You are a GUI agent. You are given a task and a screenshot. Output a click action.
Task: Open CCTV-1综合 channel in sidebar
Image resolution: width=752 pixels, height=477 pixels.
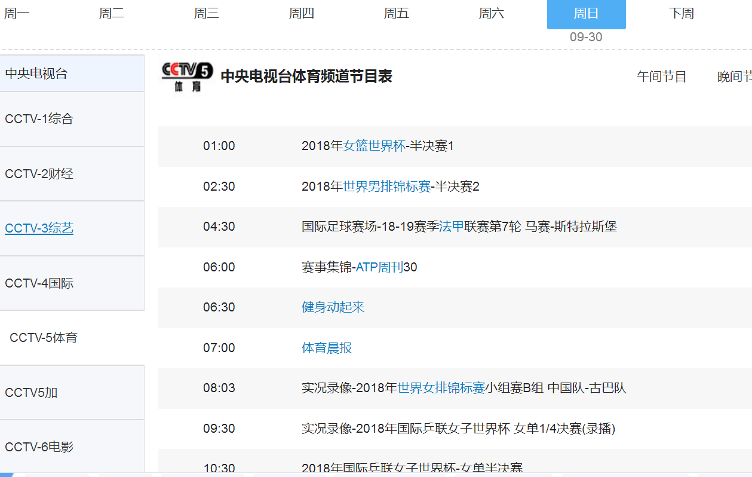click(72, 119)
